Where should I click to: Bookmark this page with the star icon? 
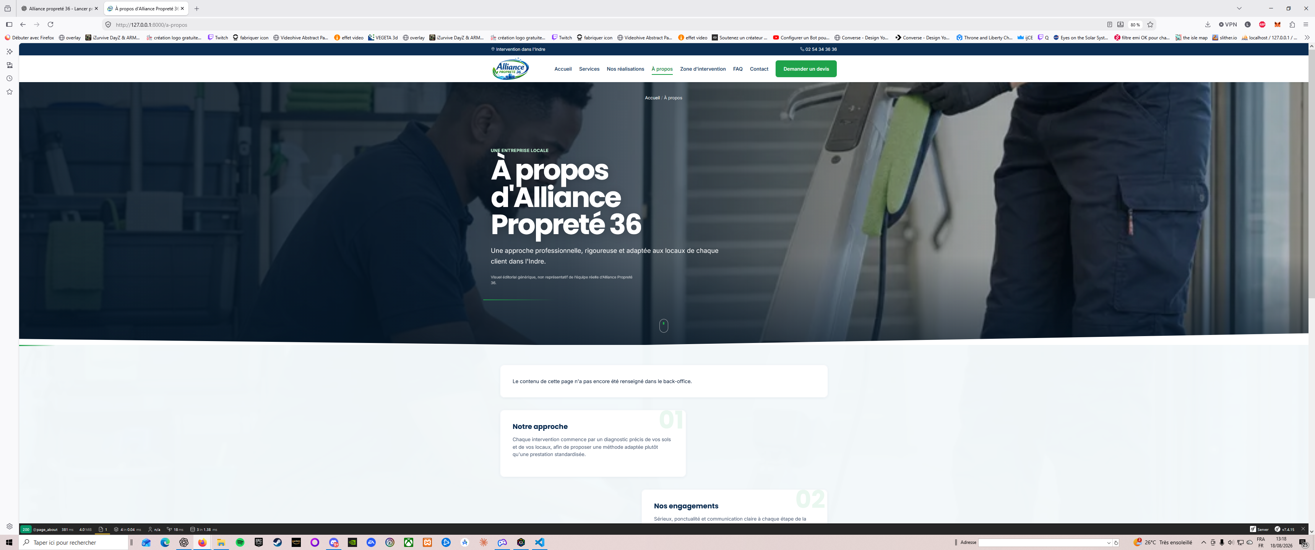point(1150,24)
